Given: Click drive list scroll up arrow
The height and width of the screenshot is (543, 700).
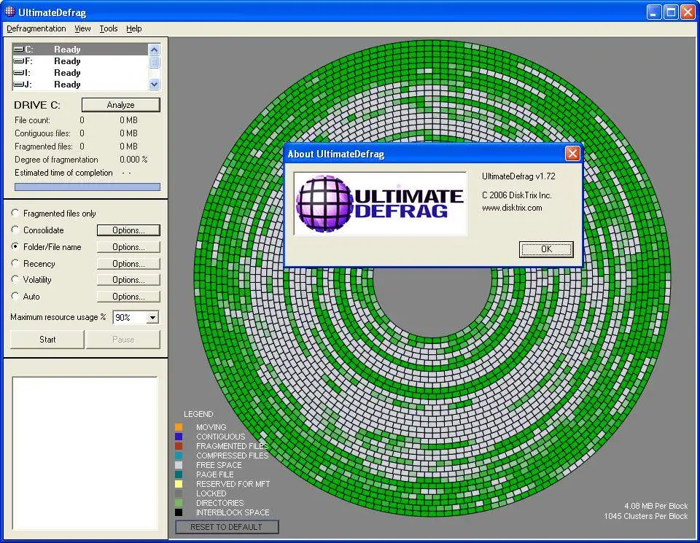Looking at the screenshot, I should click(154, 50).
